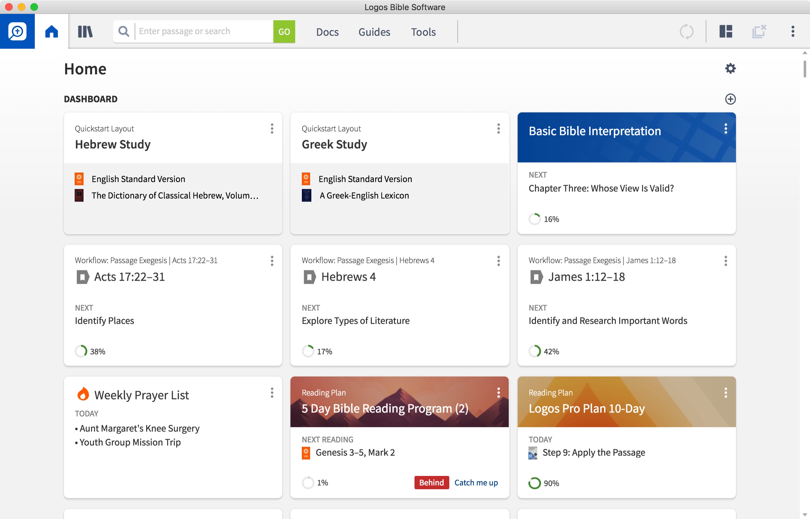Open Logos Pro Plan 10-Day options menu
The image size is (810, 519).
click(x=726, y=393)
